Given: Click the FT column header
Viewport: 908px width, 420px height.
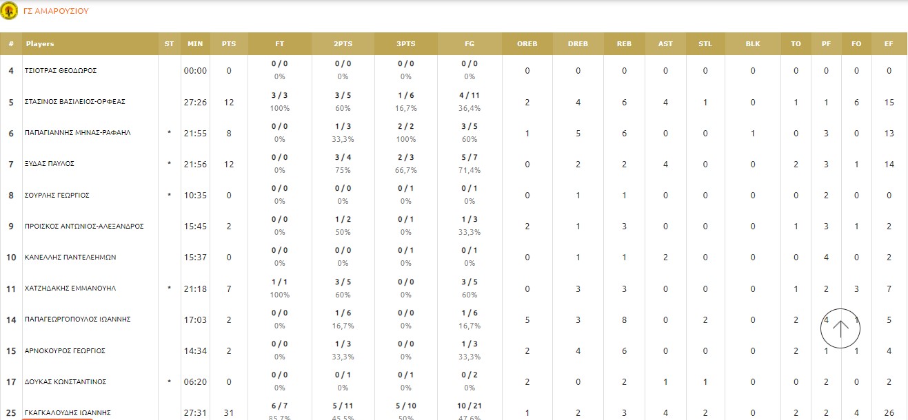Looking at the screenshot, I should [x=279, y=44].
